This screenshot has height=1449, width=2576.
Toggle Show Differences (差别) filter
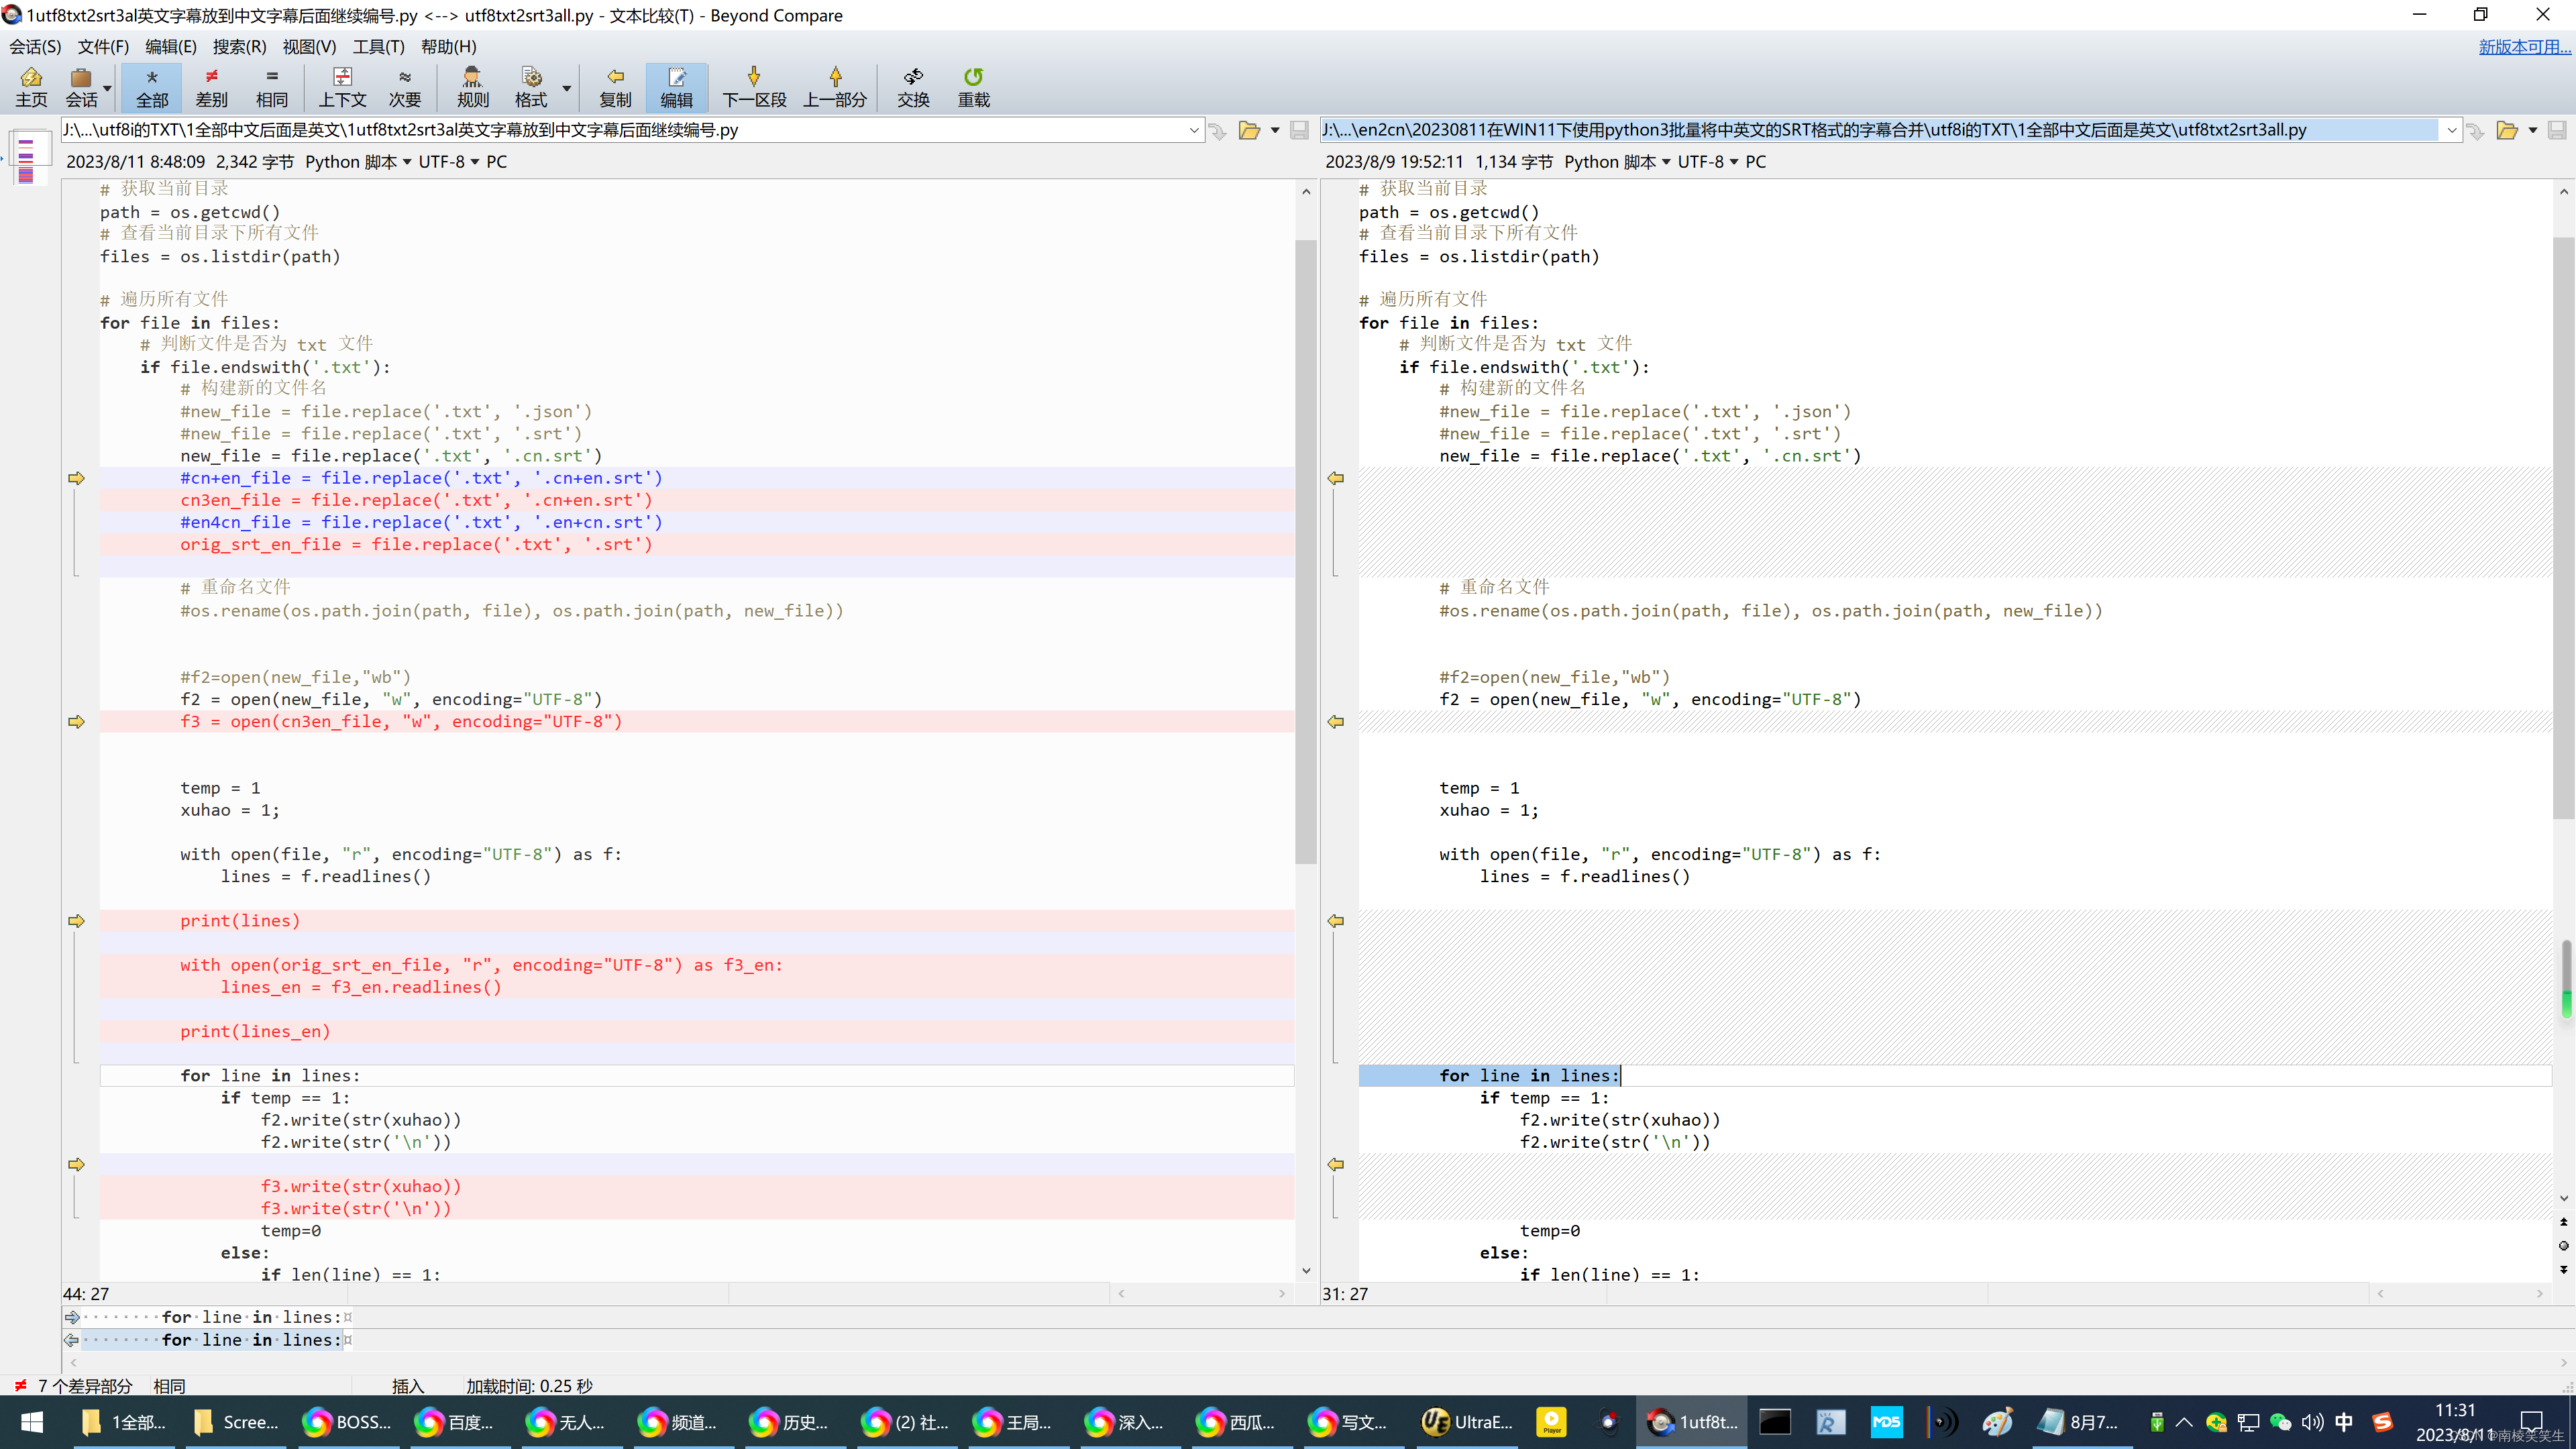coord(211,87)
